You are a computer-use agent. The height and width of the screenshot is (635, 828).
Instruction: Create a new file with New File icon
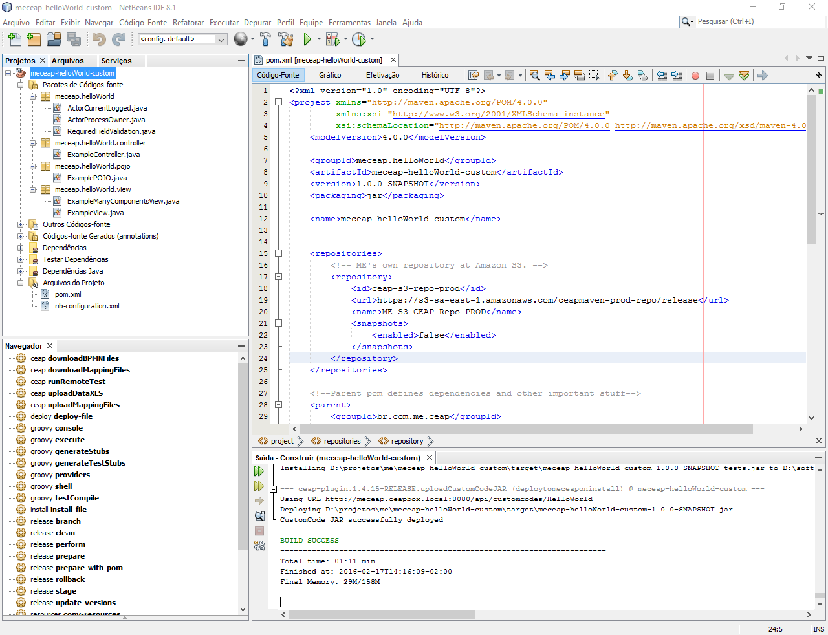14,39
